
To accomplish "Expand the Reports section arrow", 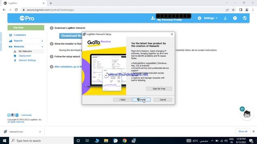I will pyautogui.click(x=42, y=41).
